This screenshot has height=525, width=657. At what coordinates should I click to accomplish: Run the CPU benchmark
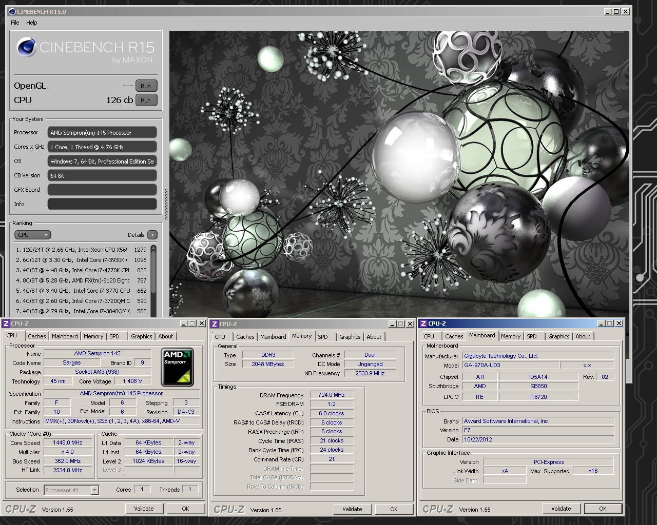pyautogui.click(x=146, y=100)
